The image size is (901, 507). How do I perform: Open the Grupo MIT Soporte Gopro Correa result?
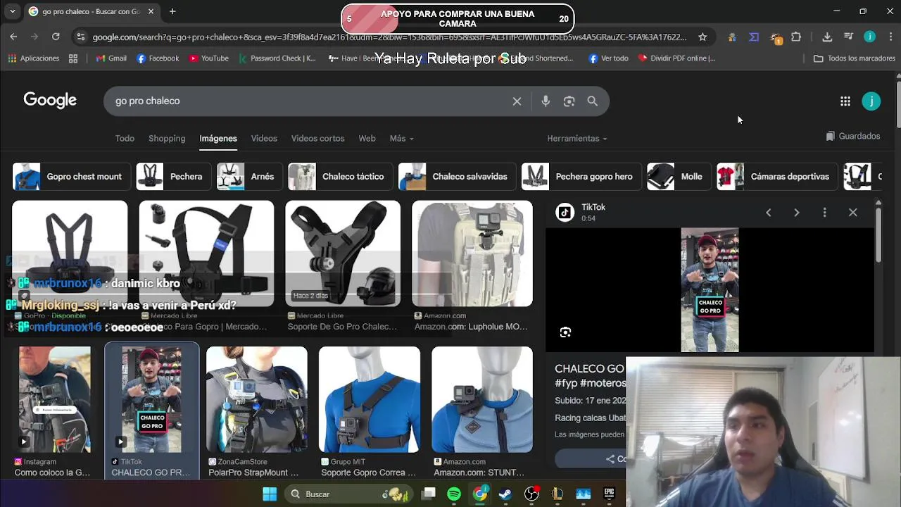[x=370, y=399]
